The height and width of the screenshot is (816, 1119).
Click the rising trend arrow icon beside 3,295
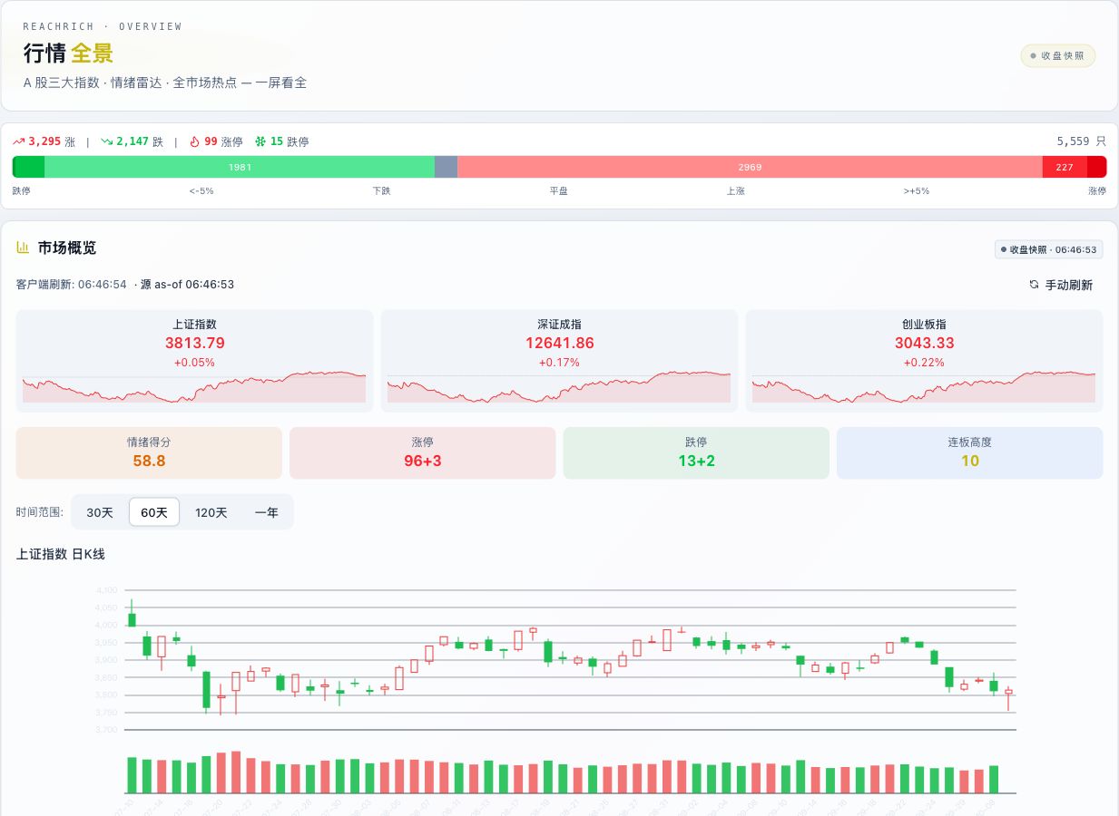19,141
